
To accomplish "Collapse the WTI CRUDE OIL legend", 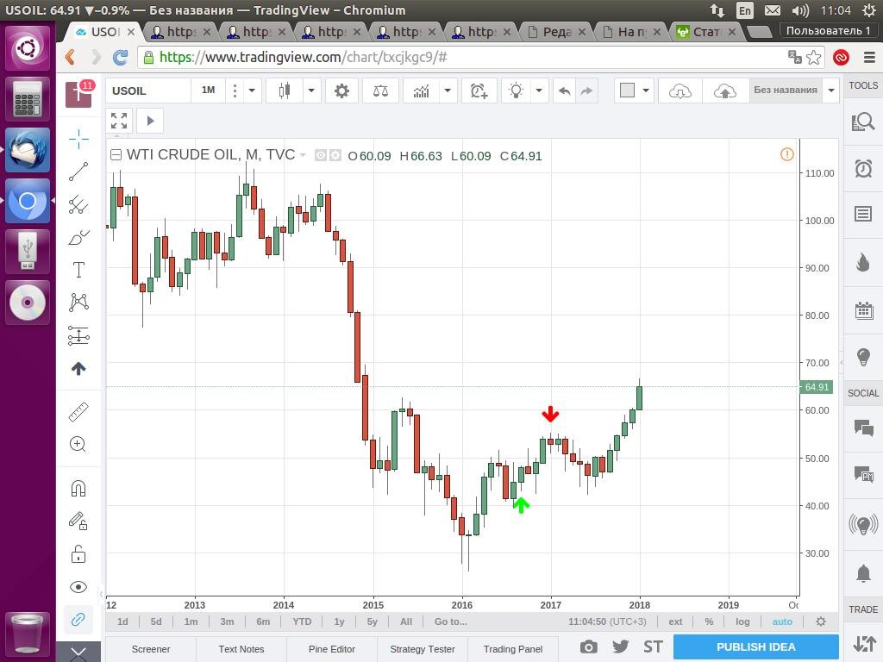I will 116,155.
